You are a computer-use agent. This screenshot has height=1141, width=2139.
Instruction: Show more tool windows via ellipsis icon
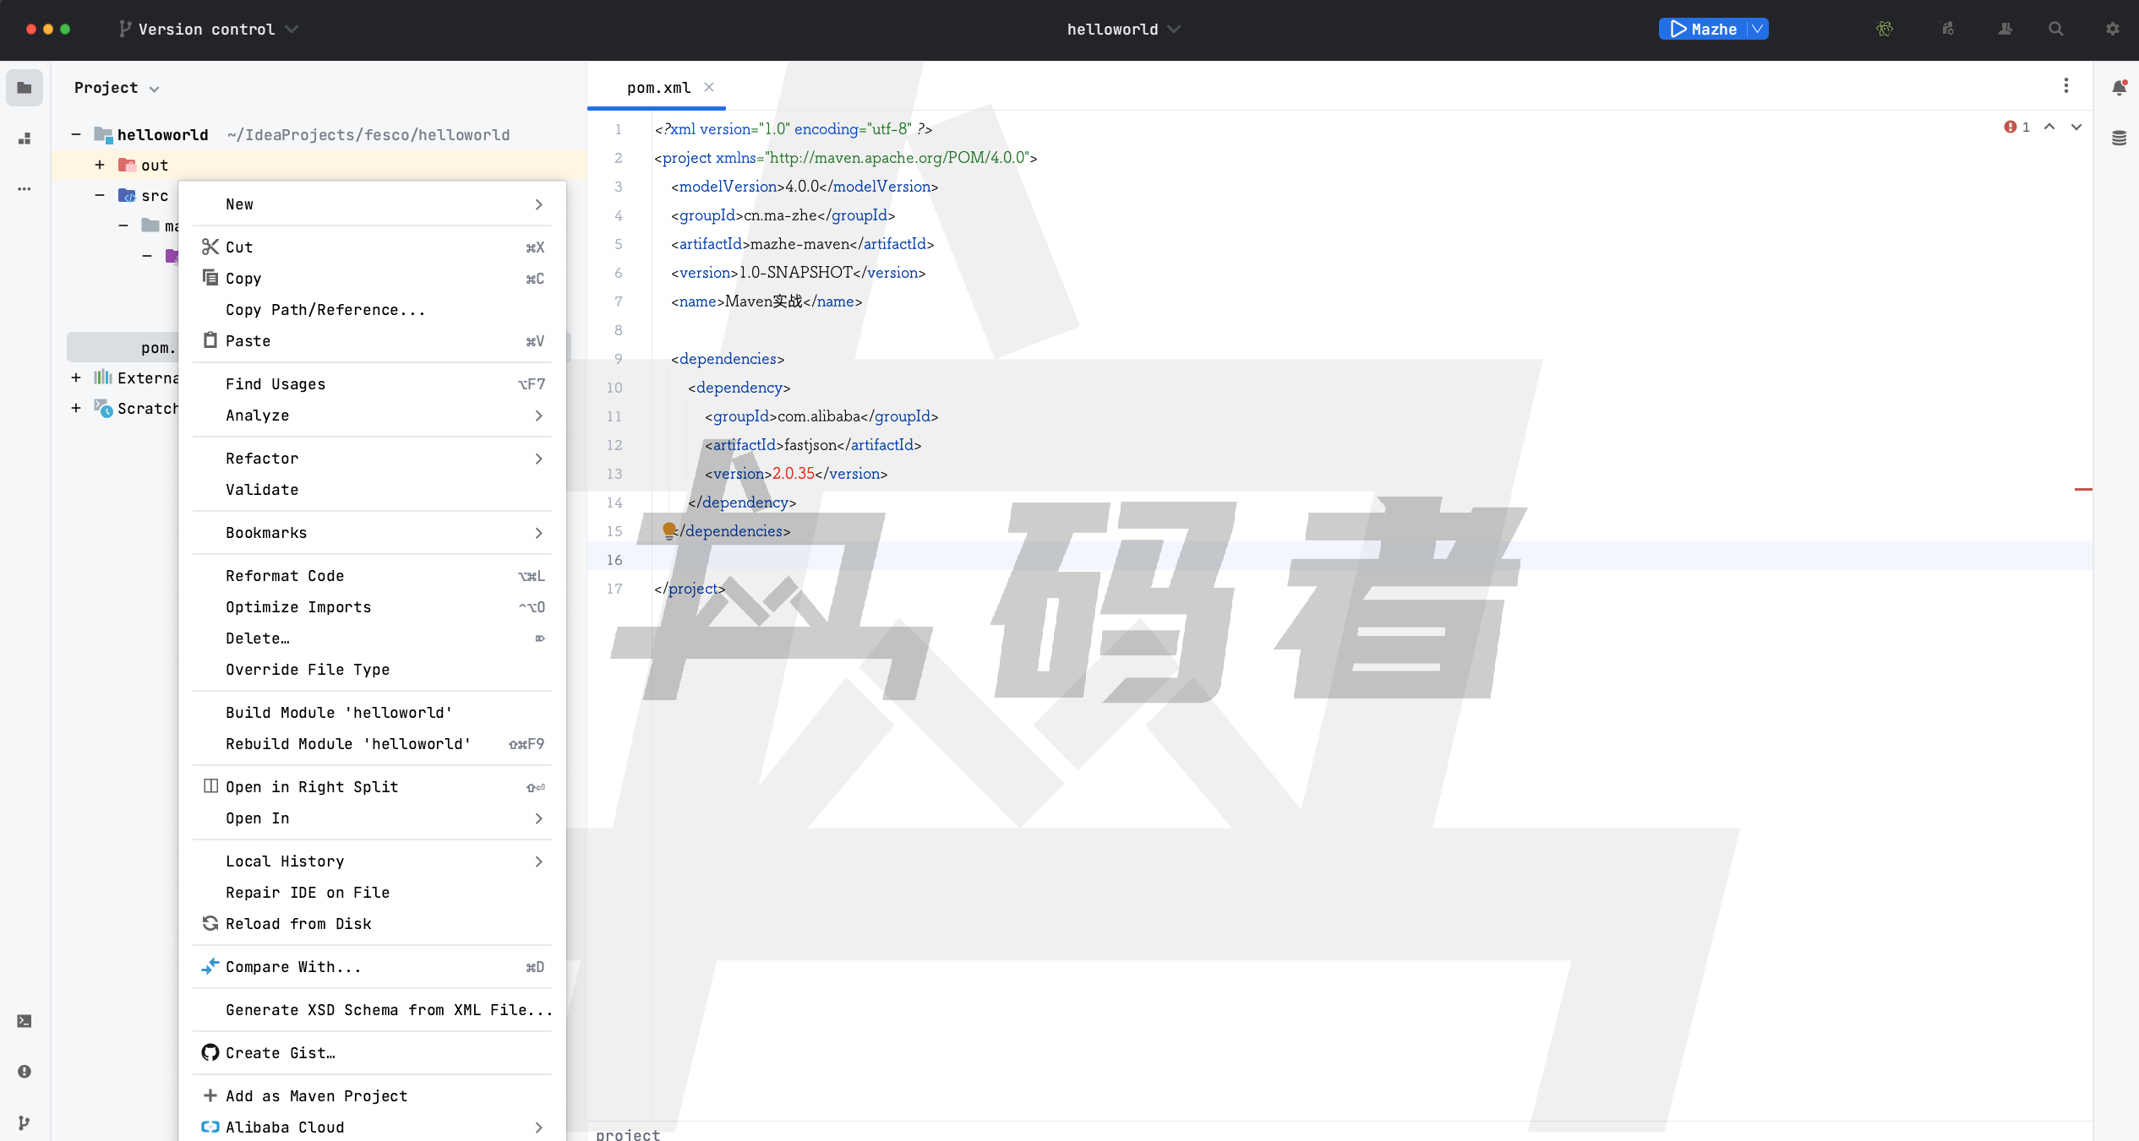tap(24, 189)
